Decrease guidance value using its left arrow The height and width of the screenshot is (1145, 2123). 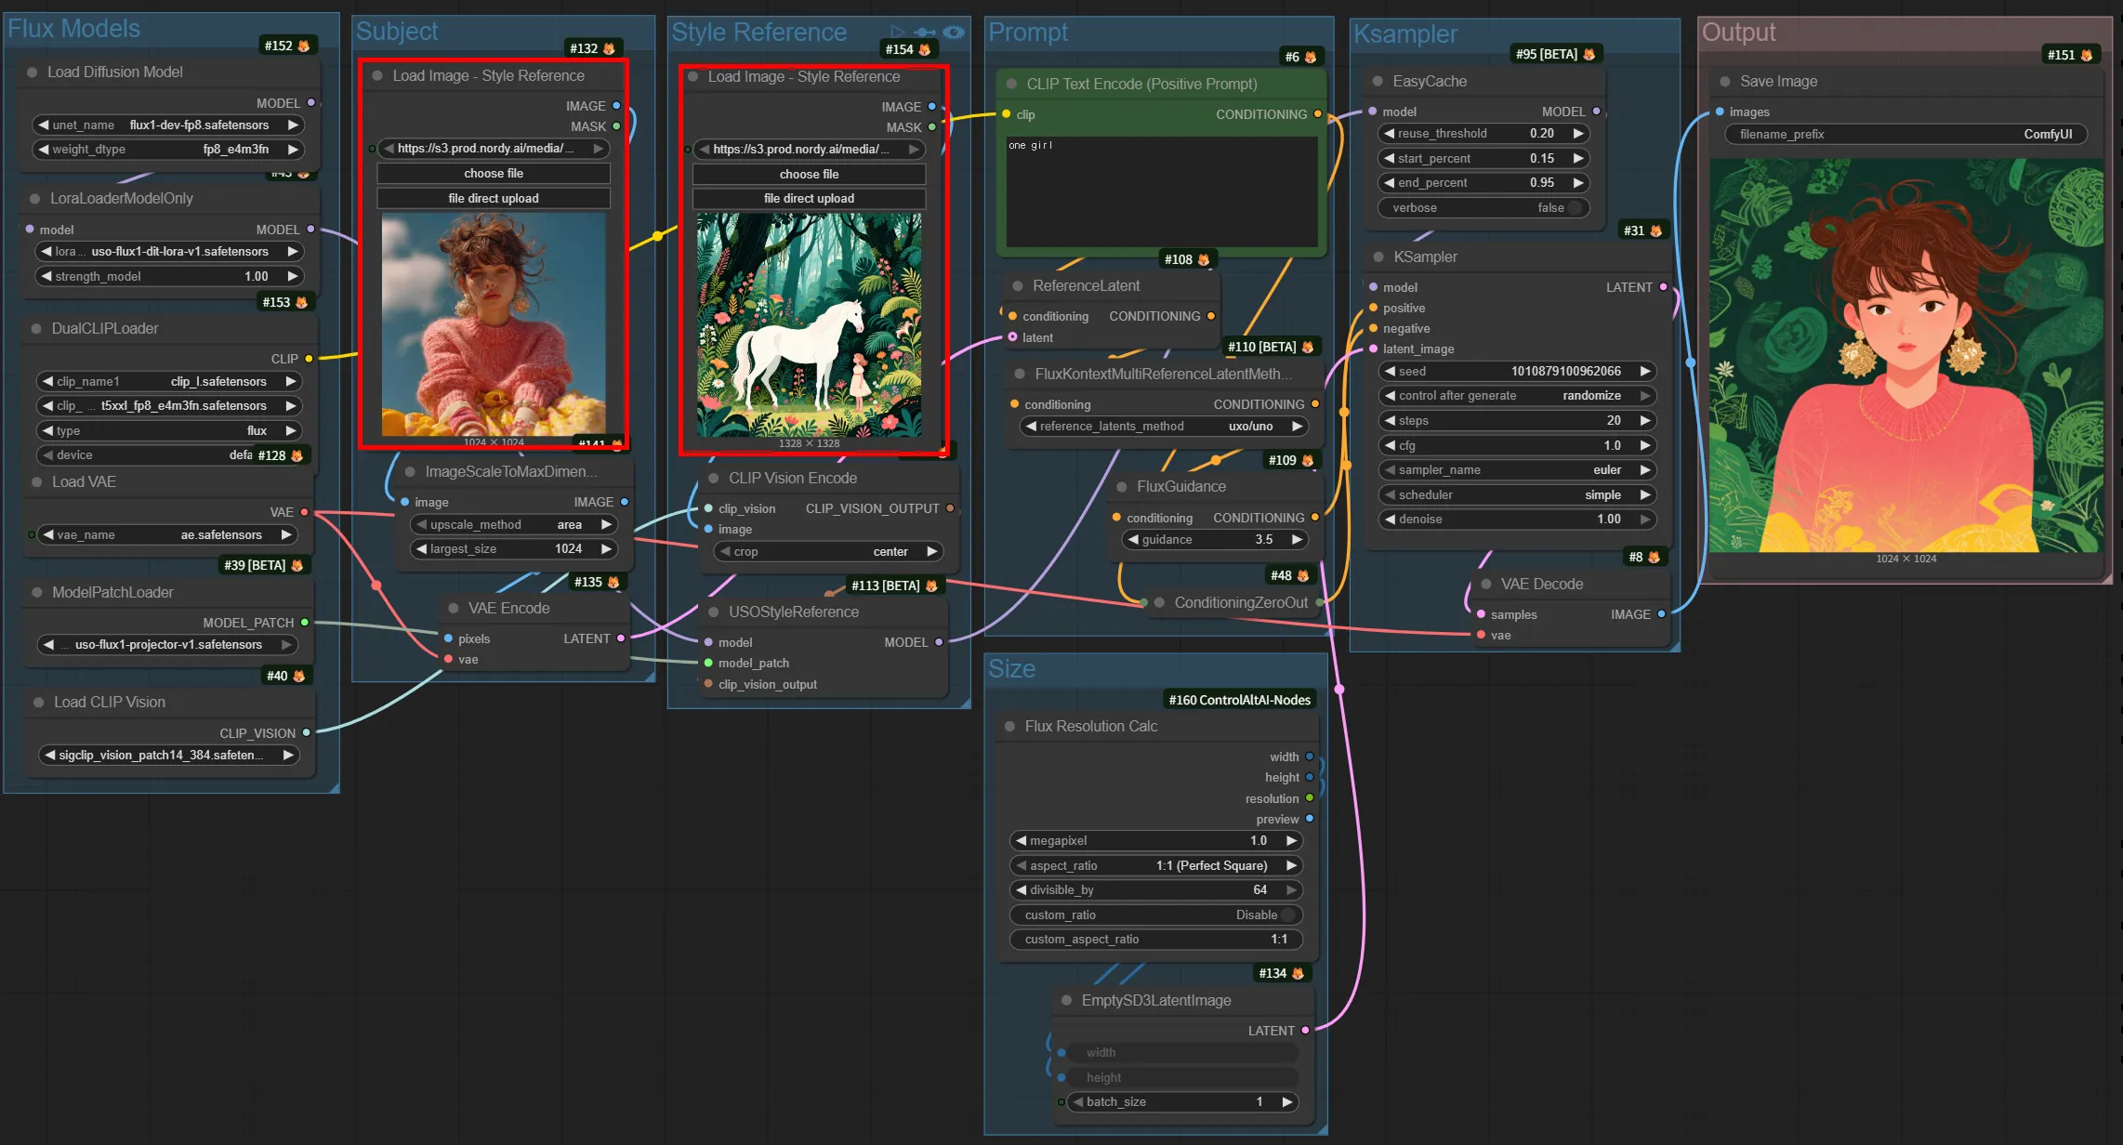point(1133,540)
